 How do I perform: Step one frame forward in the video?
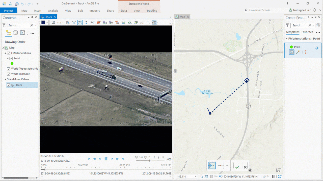pyautogui.click(x=112, y=159)
